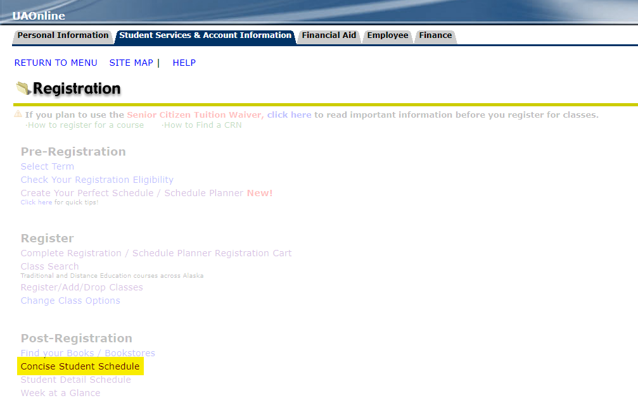Open the Personal Information tab
The width and height of the screenshot is (638, 410).
(x=63, y=36)
